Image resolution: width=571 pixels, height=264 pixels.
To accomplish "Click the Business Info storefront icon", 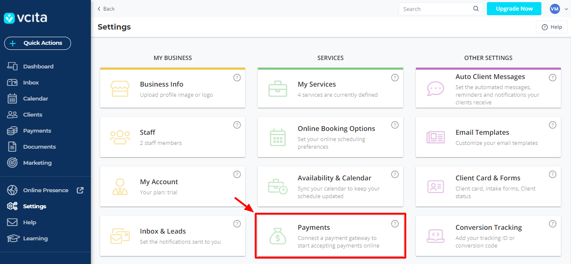I will tap(120, 89).
